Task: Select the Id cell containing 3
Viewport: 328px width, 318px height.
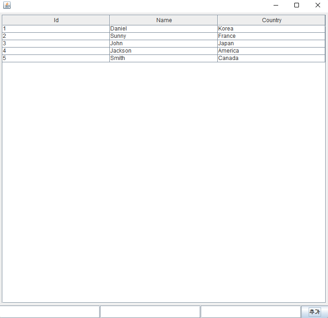Action: [x=56, y=43]
